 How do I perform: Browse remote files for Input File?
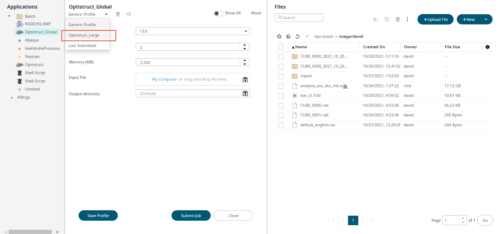pyautogui.click(x=245, y=80)
